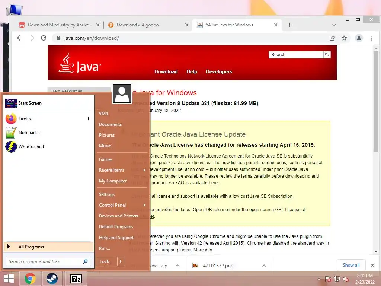Open Help and Support
The height and width of the screenshot is (286, 381).
coord(116,238)
